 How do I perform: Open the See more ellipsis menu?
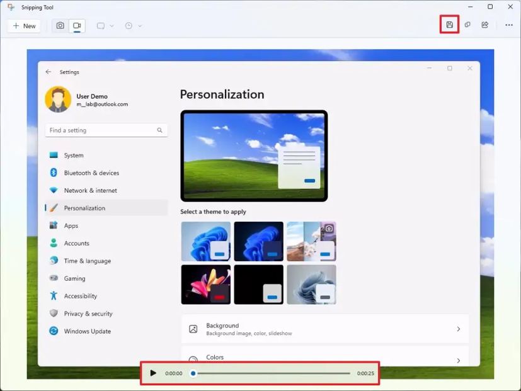click(x=508, y=25)
